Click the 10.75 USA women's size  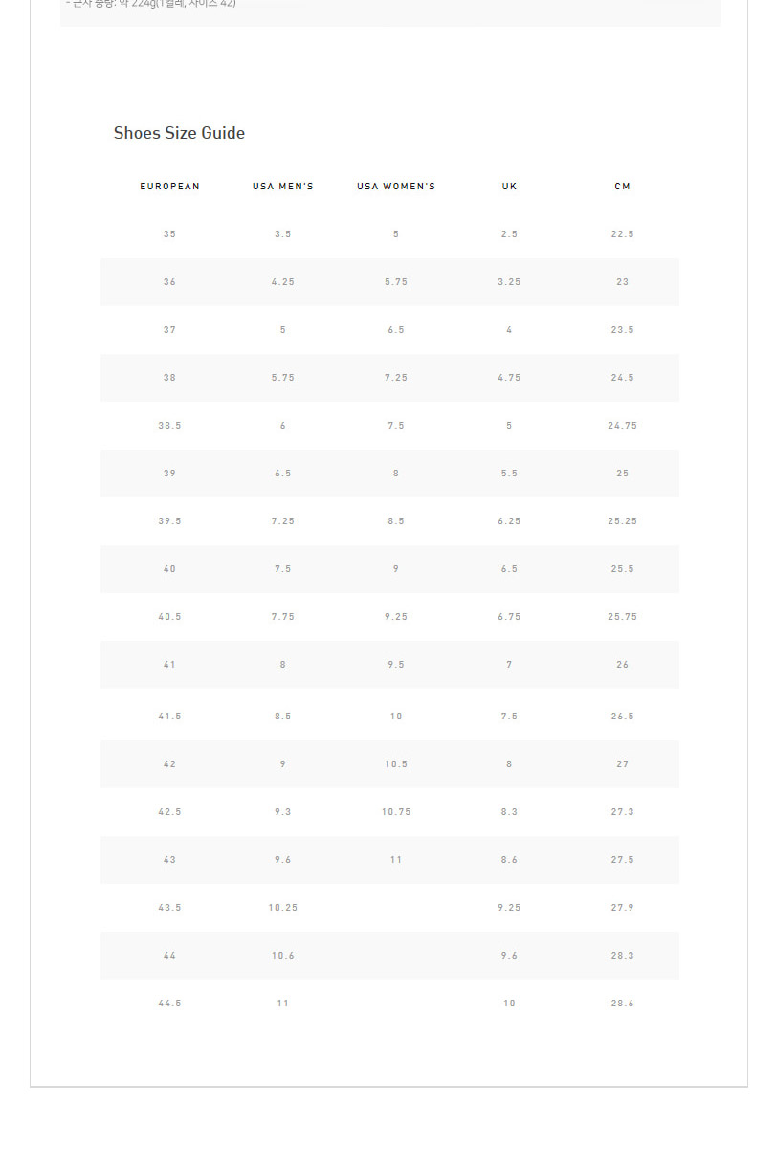point(396,812)
